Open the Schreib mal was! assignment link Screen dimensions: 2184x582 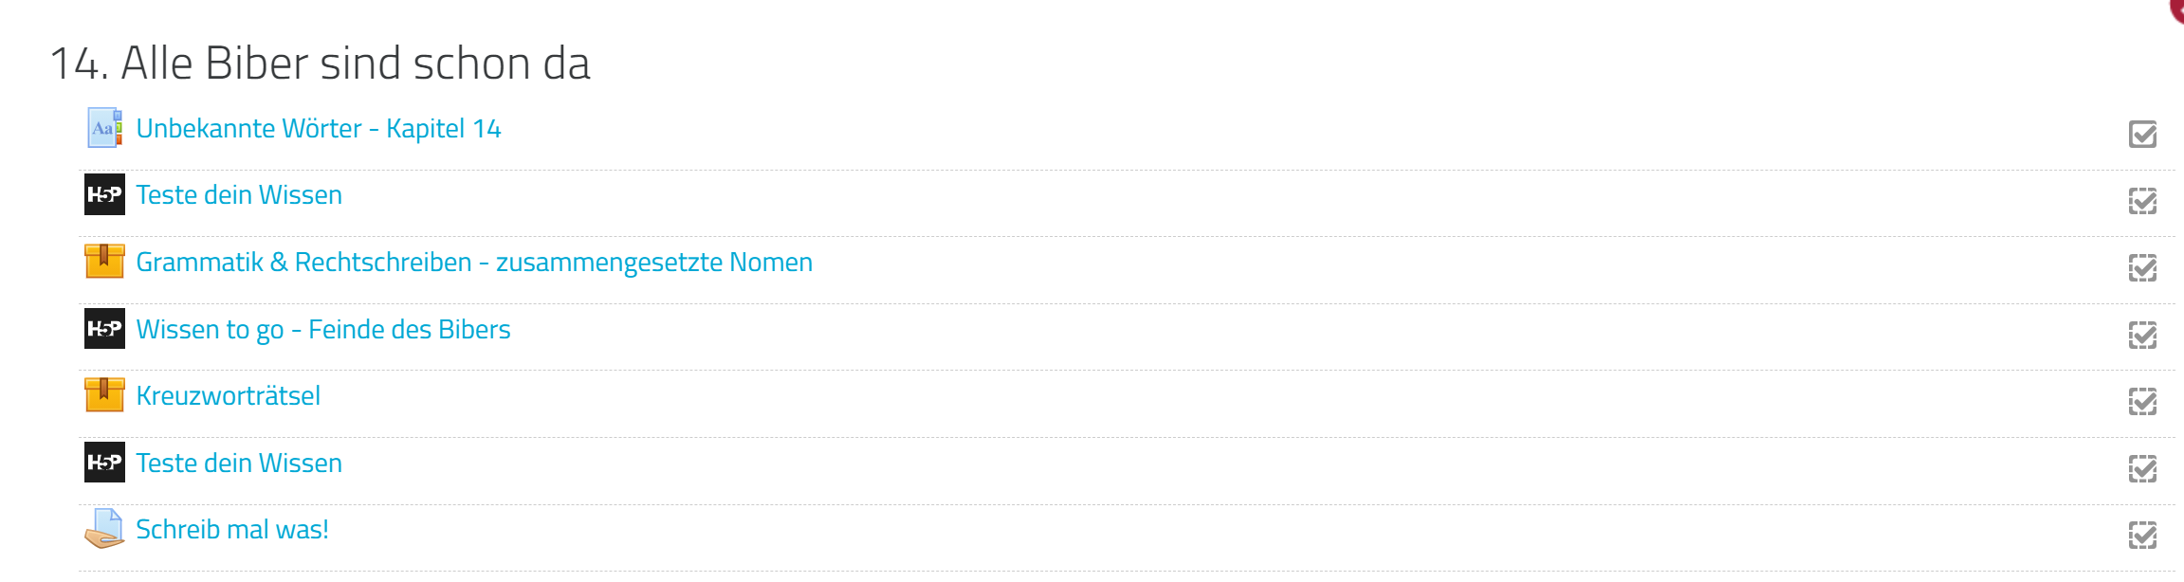[232, 530]
